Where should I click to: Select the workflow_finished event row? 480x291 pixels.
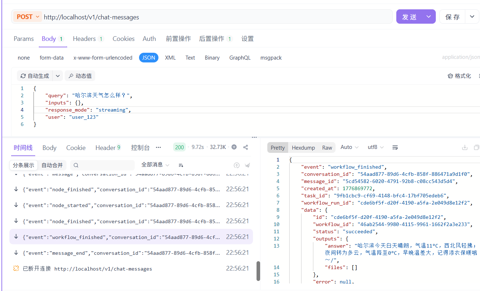tap(131, 237)
